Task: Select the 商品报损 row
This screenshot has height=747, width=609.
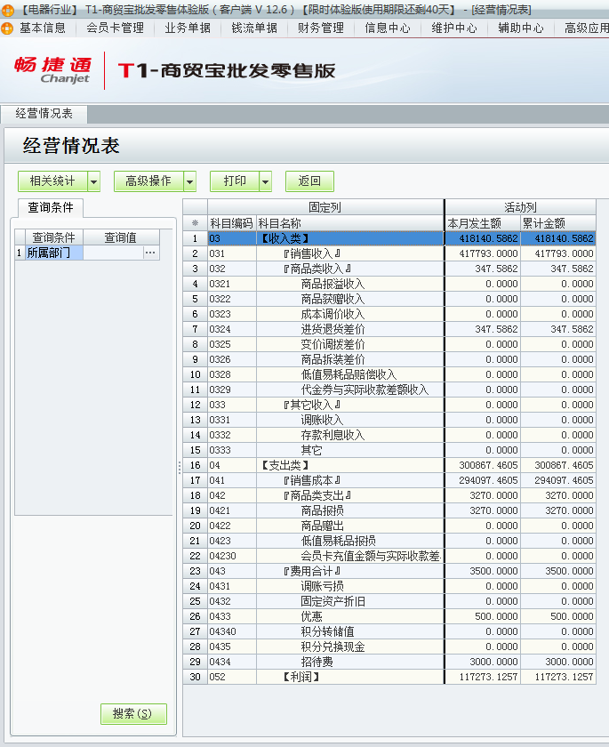Action: click(x=389, y=510)
